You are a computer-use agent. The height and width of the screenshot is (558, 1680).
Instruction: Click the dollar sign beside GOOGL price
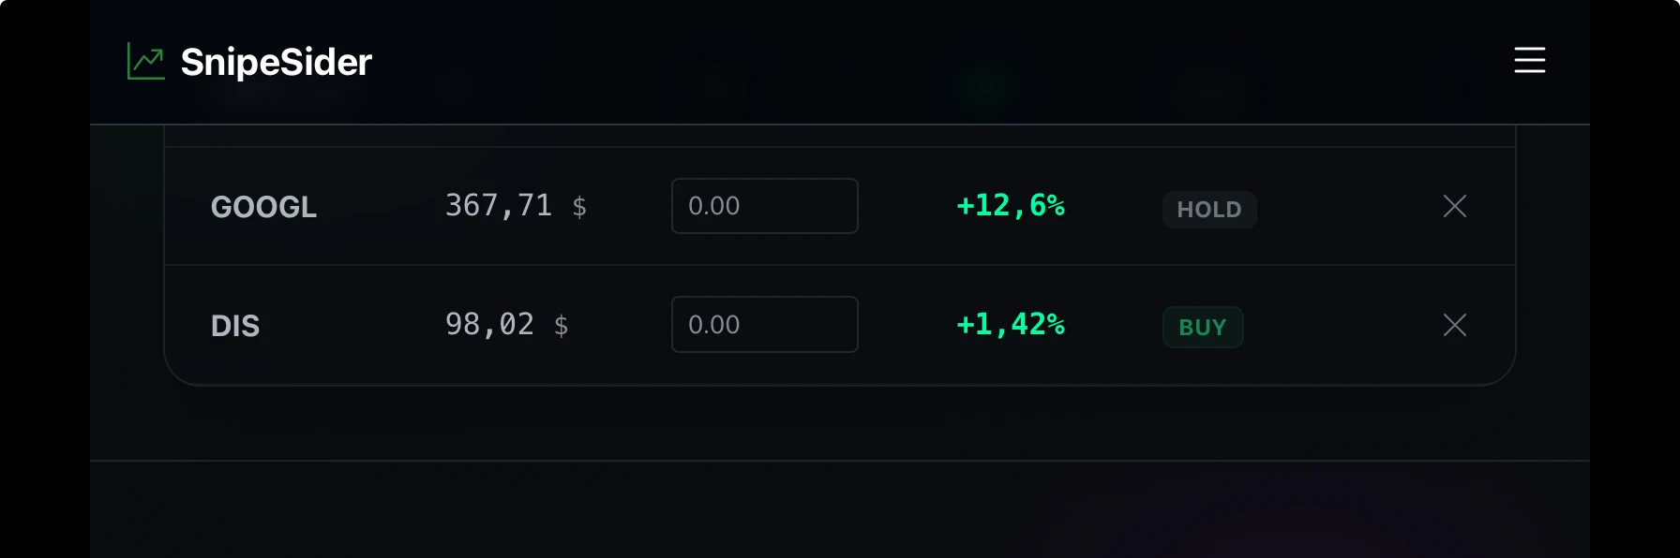(x=579, y=207)
